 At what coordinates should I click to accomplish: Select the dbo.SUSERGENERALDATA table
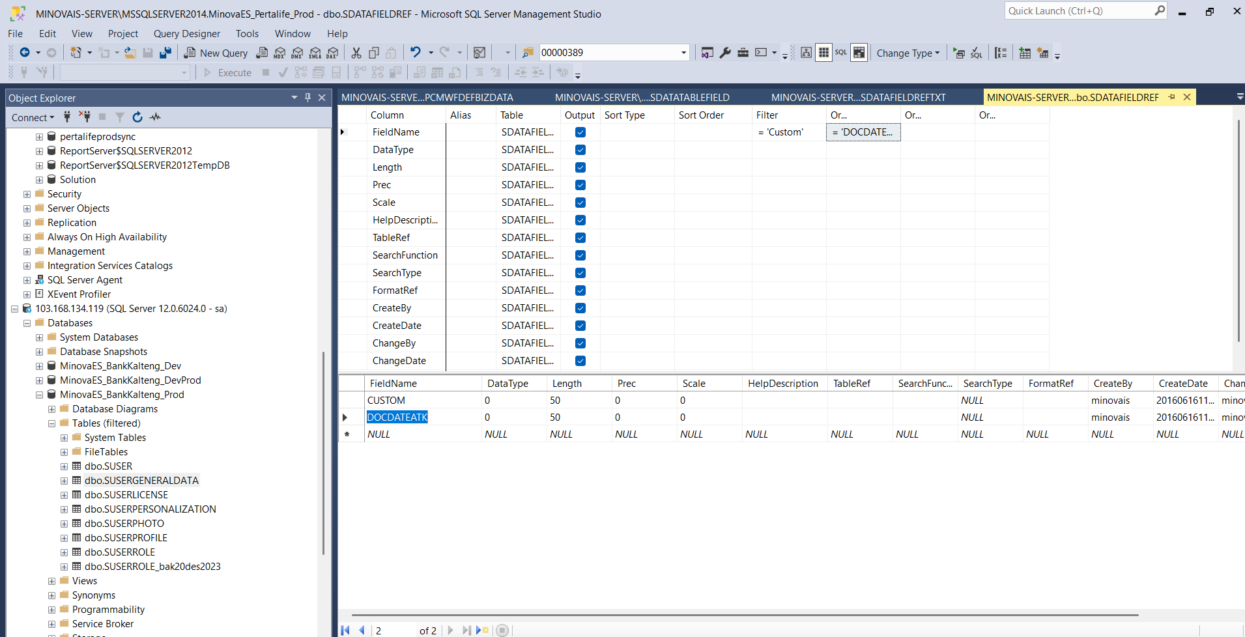click(141, 481)
